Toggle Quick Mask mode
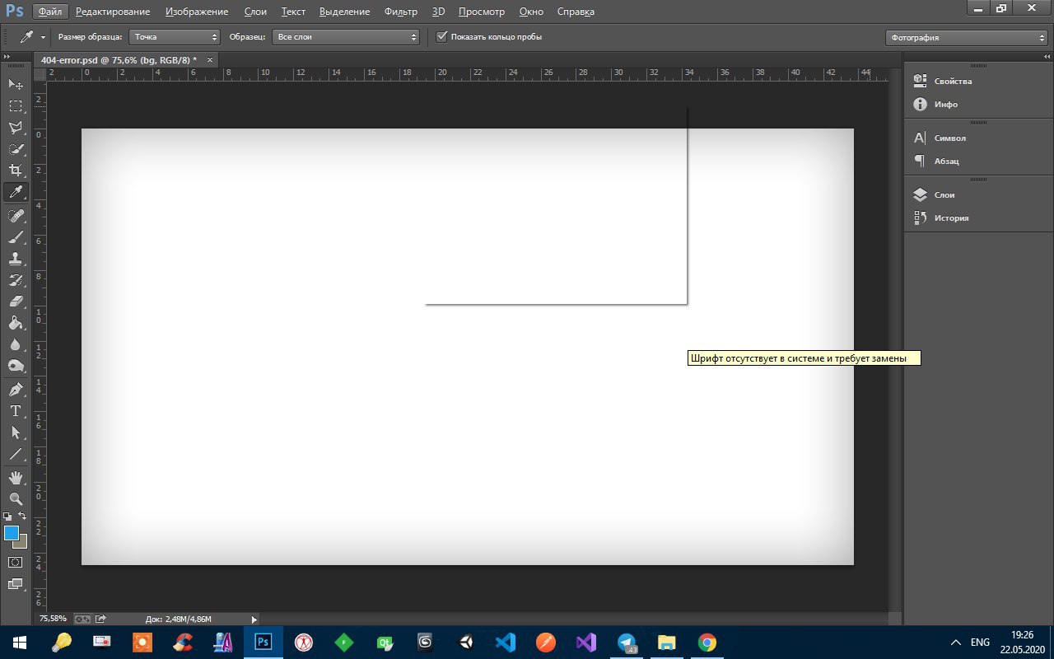The height and width of the screenshot is (659, 1054). (16, 562)
